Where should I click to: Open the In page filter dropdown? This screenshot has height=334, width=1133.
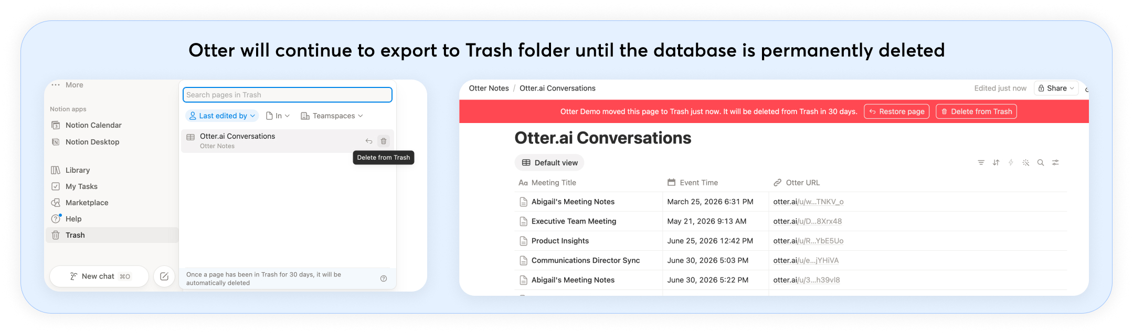[278, 116]
